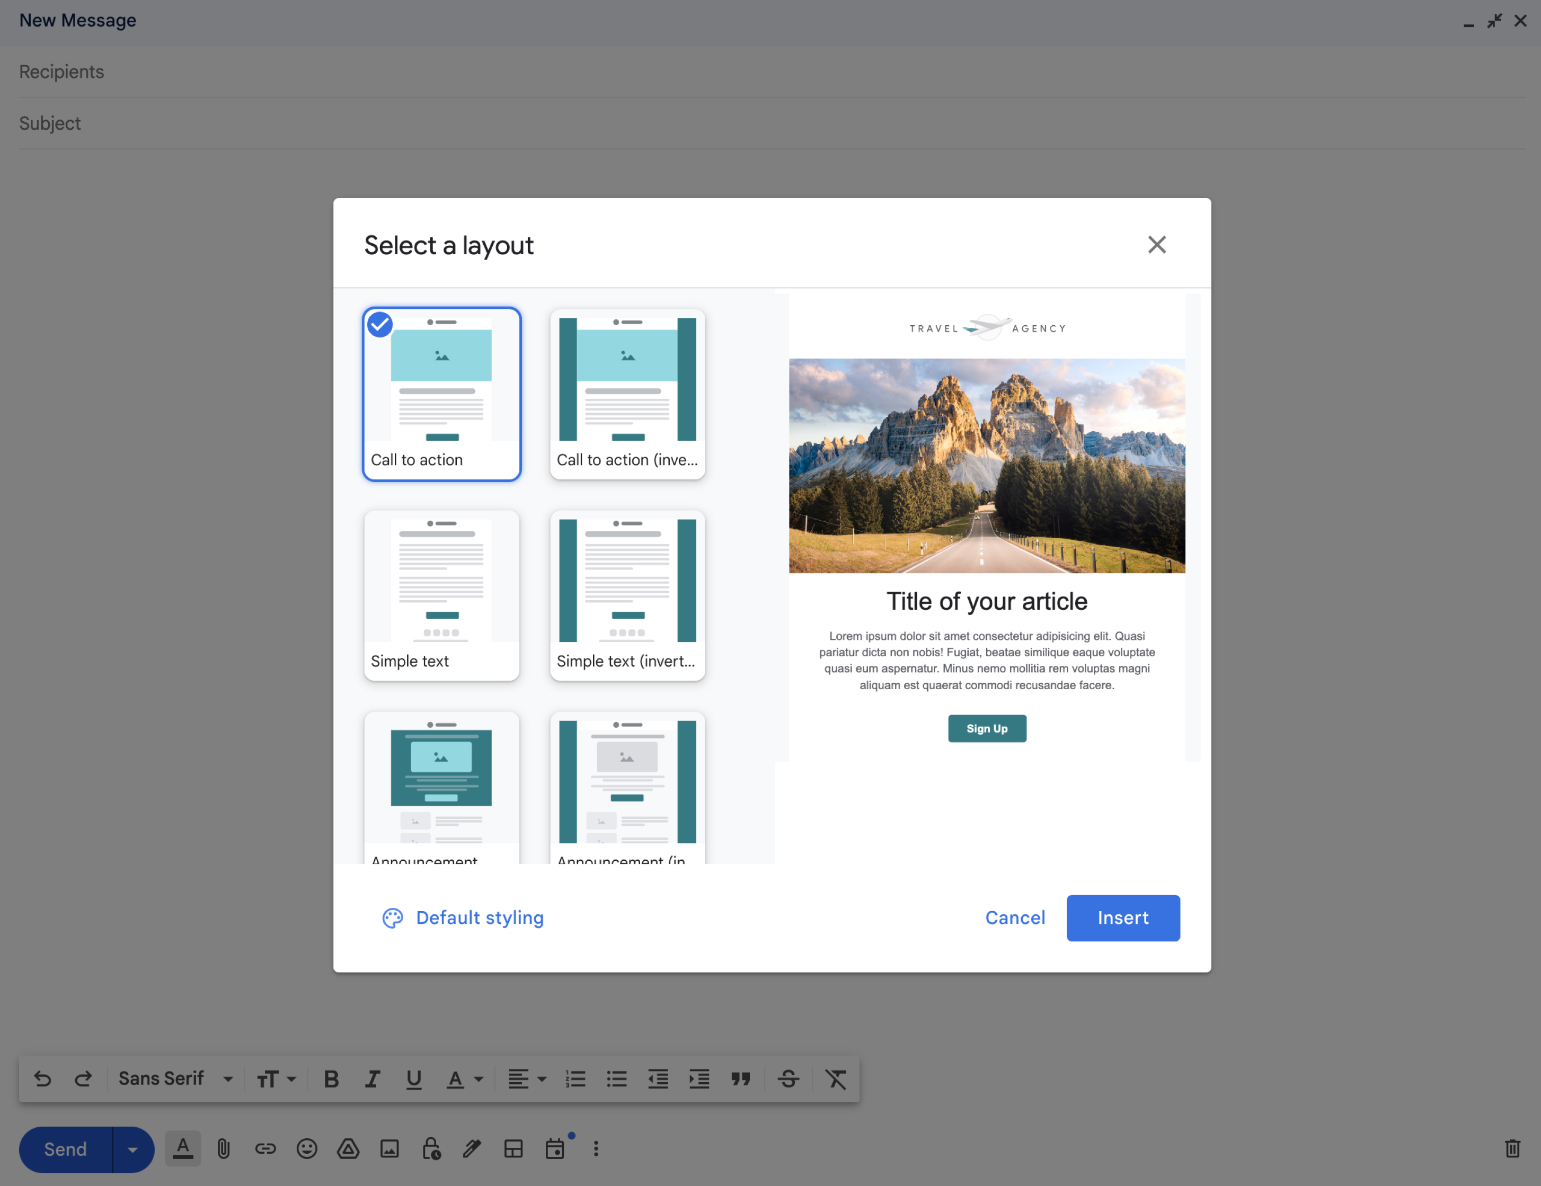Image resolution: width=1541 pixels, height=1186 pixels.
Task: Click the choose layout icon
Action: (x=513, y=1148)
